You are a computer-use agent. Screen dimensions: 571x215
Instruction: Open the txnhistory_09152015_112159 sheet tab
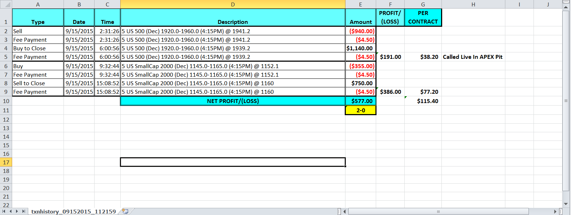click(x=74, y=211)
